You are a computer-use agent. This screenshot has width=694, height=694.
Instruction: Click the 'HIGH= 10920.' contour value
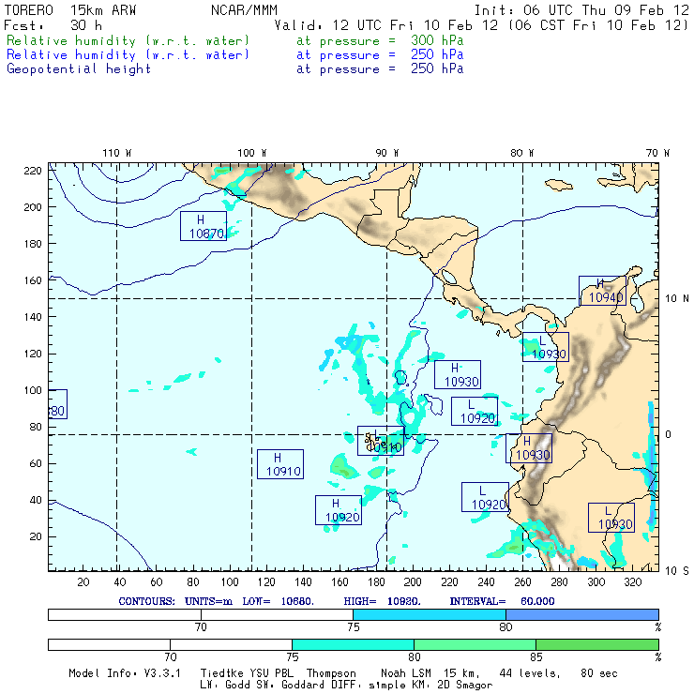click(x=382, y=601)
